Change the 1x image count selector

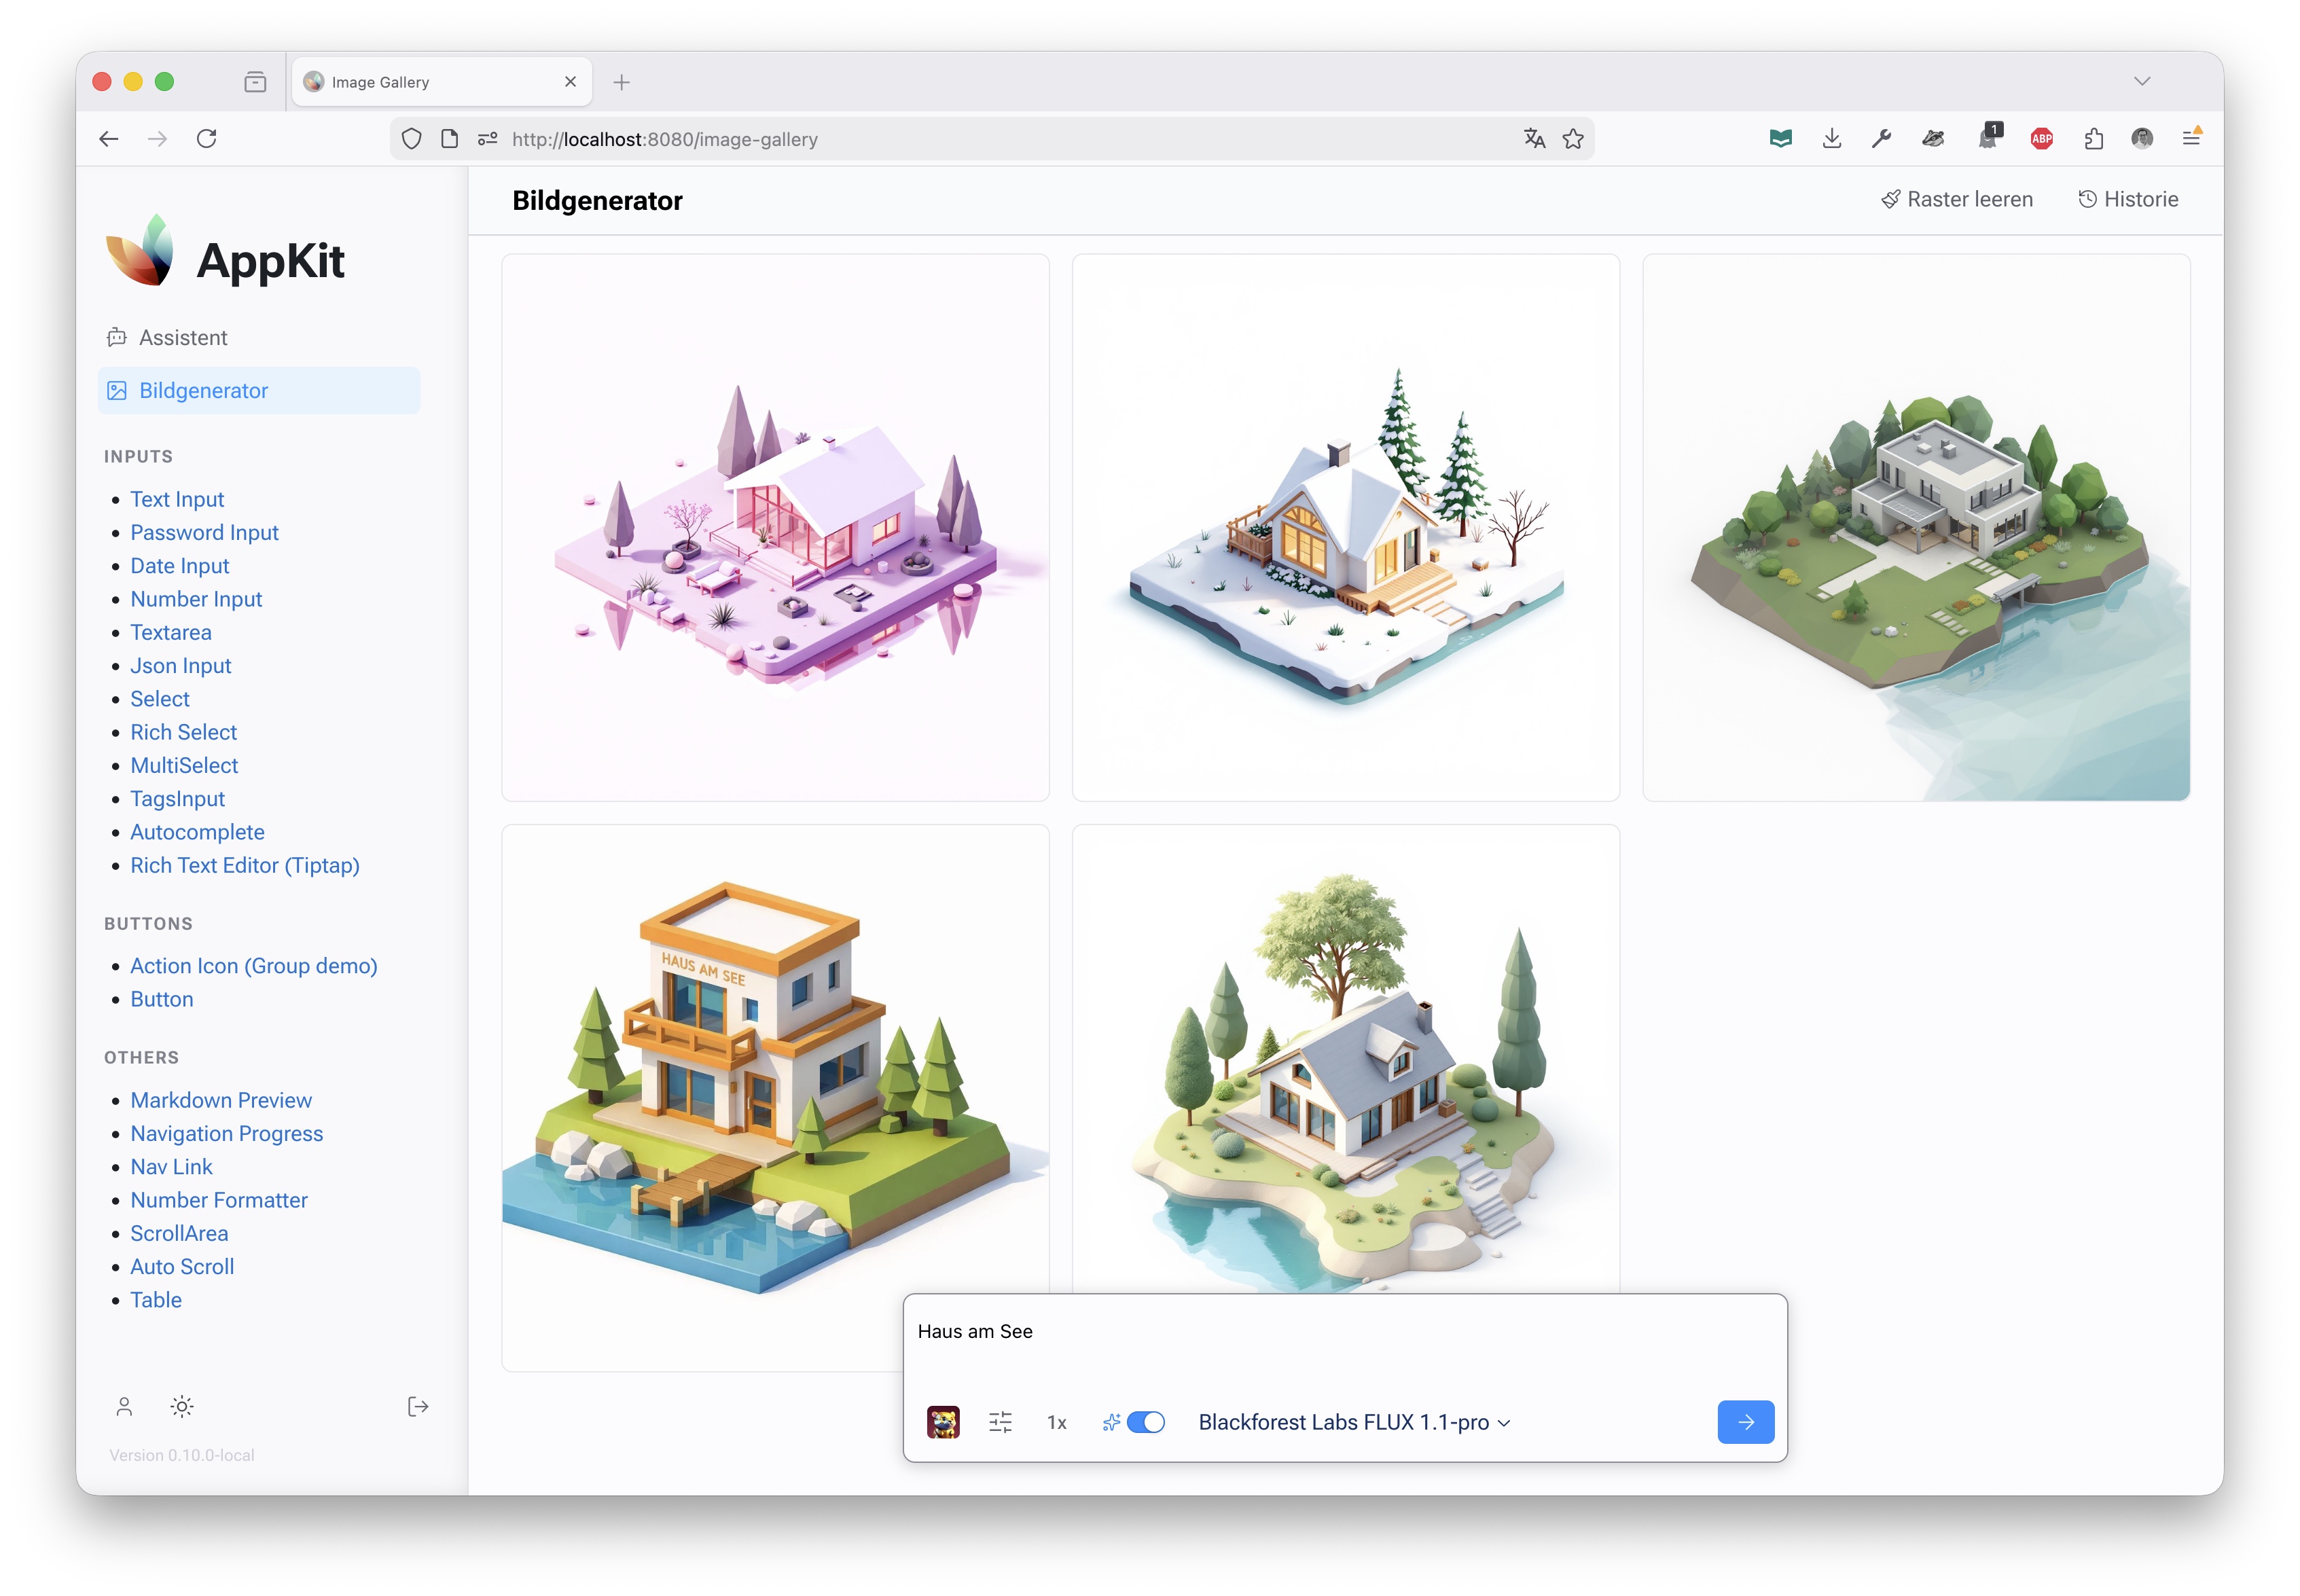click(1056, 1422)
